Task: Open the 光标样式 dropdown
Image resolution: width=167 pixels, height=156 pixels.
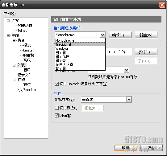Action: coord(129,100)
